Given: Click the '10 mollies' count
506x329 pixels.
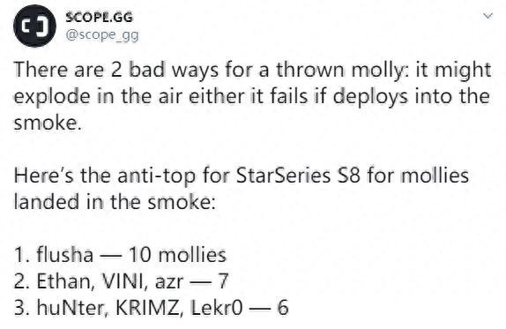Looking at the screenshot, I should coord(177,254).
